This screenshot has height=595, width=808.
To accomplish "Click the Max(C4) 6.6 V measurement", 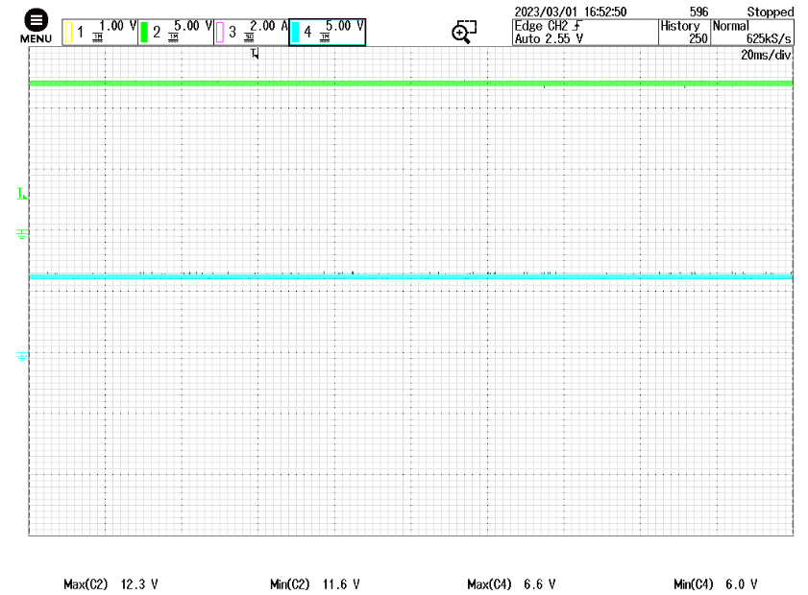I will point(511,584).
